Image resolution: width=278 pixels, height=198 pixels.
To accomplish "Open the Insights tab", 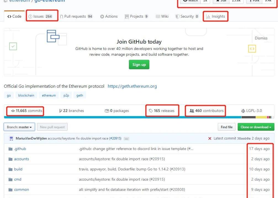I will [x=216, y=17].
